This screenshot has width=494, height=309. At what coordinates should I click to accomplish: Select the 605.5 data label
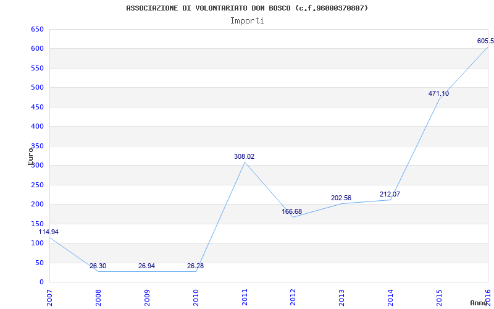(485, 41)
